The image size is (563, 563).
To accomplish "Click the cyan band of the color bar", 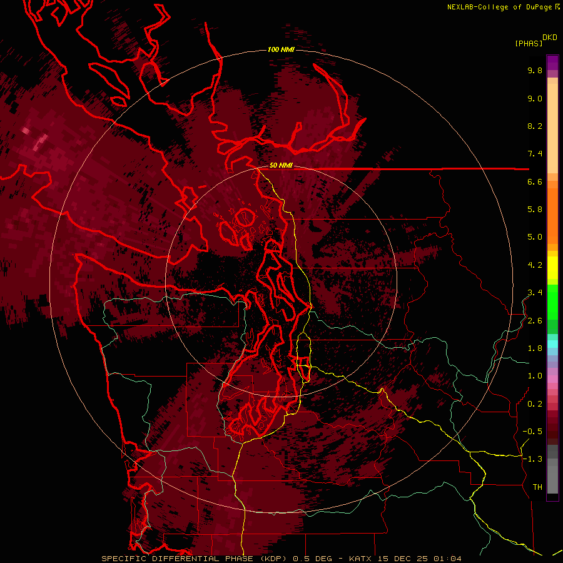I will (x=552, y=344).
